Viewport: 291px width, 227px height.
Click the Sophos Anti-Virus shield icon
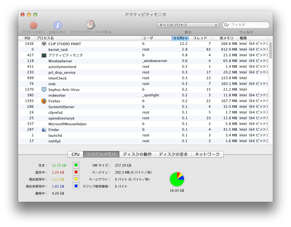(44, 90)
